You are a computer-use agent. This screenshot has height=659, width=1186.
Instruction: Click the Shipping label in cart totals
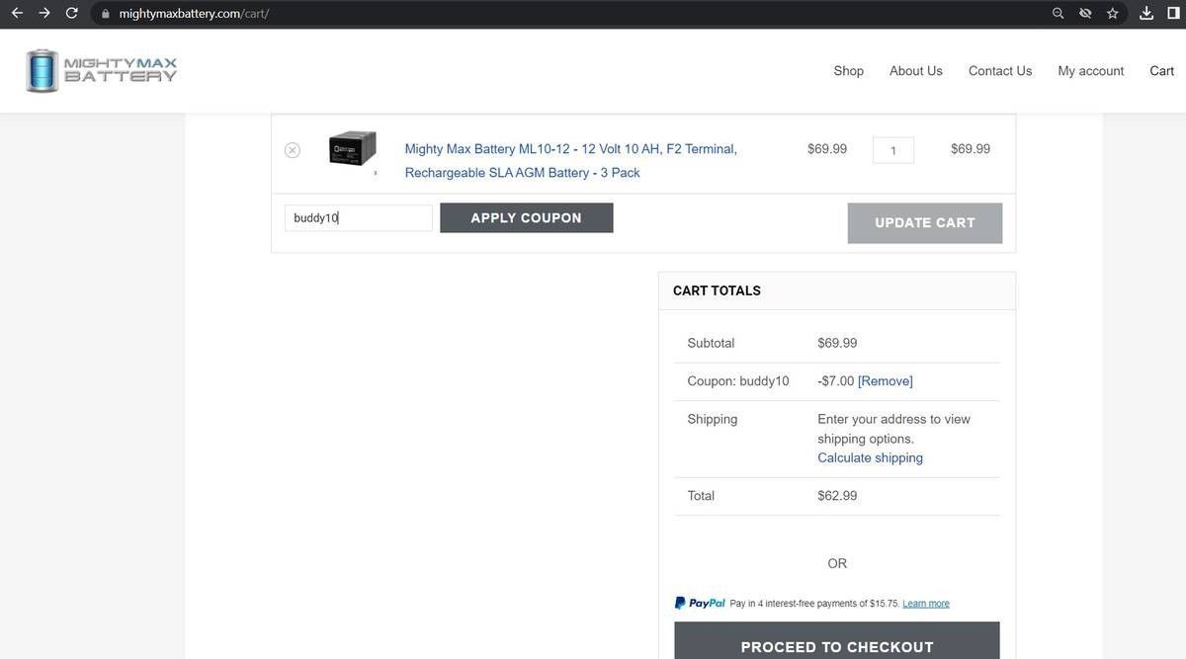(713, 420)
